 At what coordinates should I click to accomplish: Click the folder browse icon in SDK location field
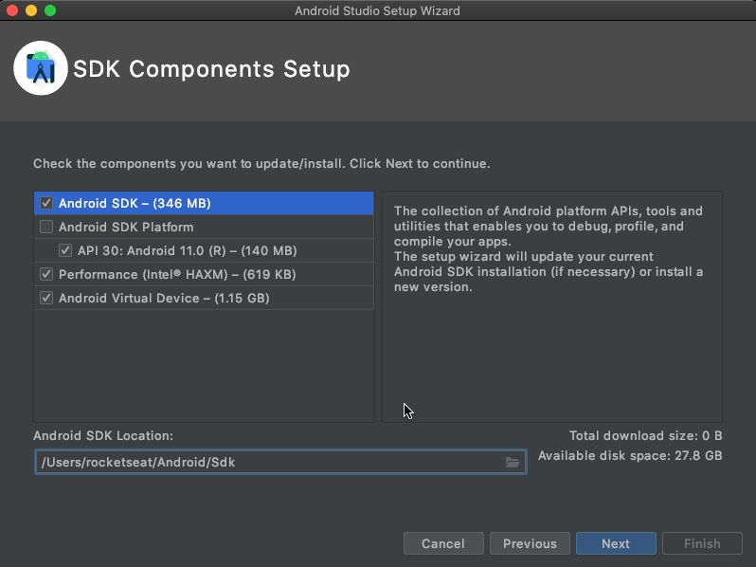[x=512, y=463]
